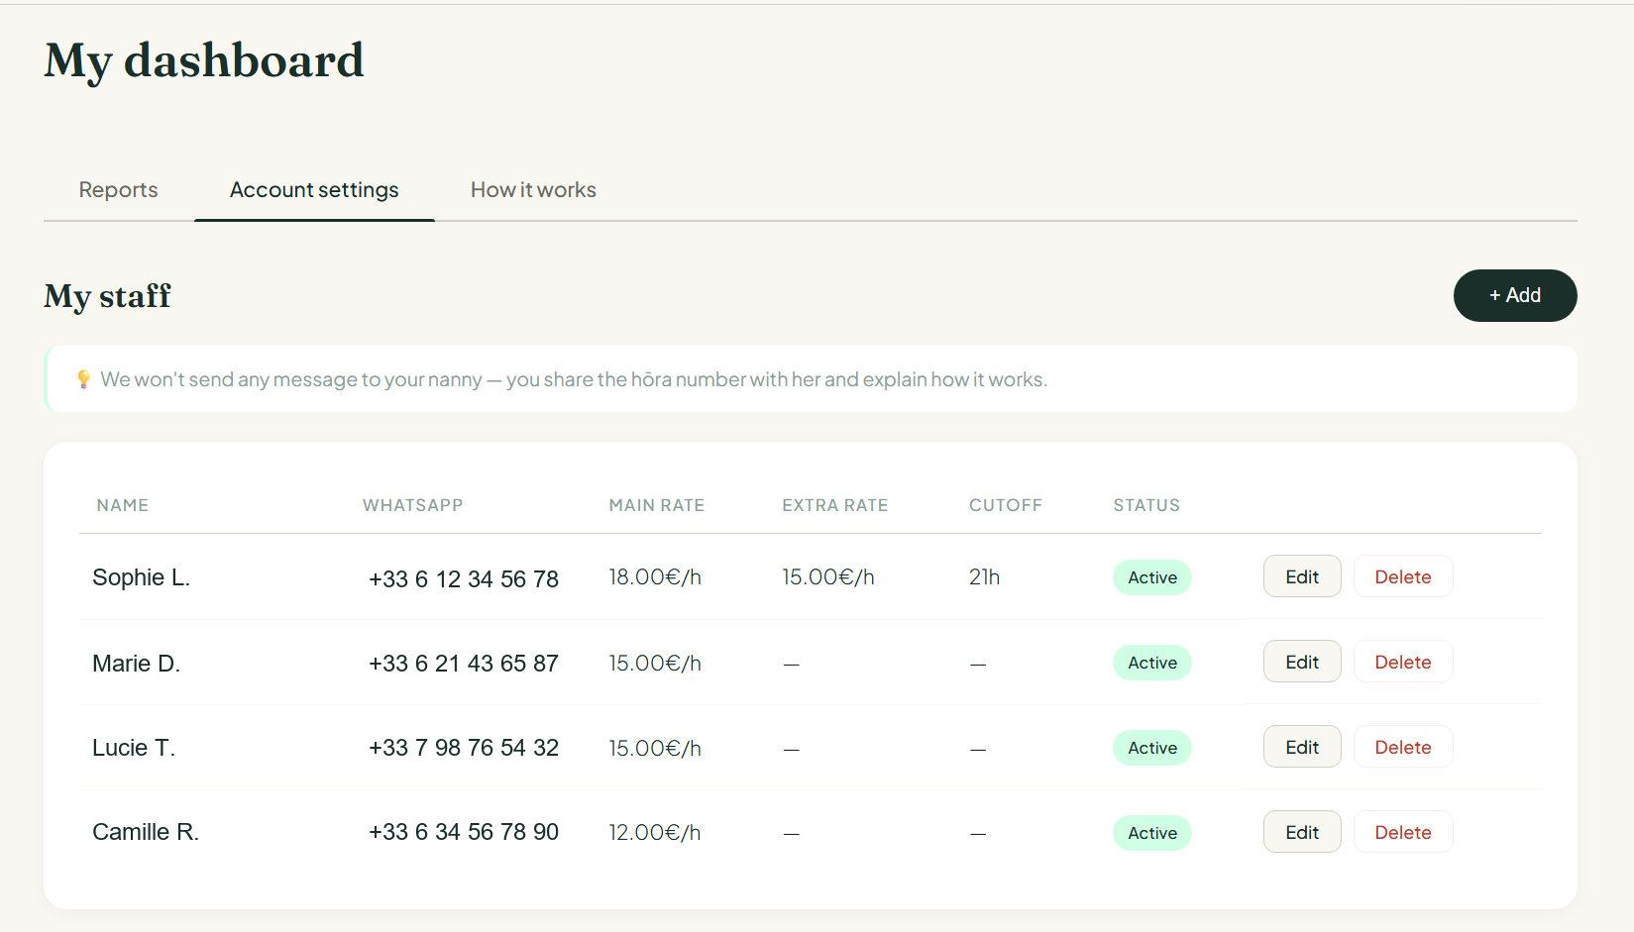1634x932 pixels.
Task: Click the lightbulb tip icon
Action: 84,379
